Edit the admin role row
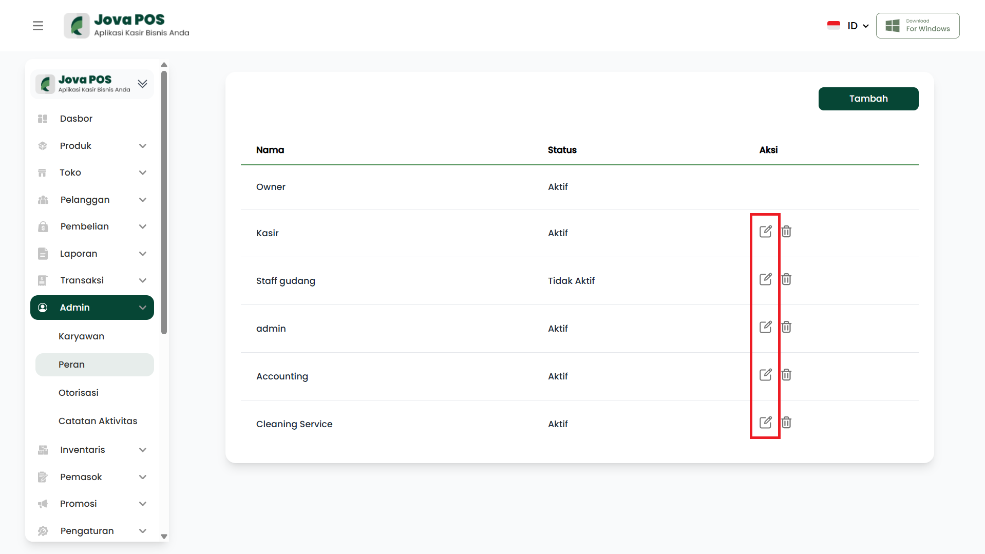The image size is (985, 554). point(765,327)
